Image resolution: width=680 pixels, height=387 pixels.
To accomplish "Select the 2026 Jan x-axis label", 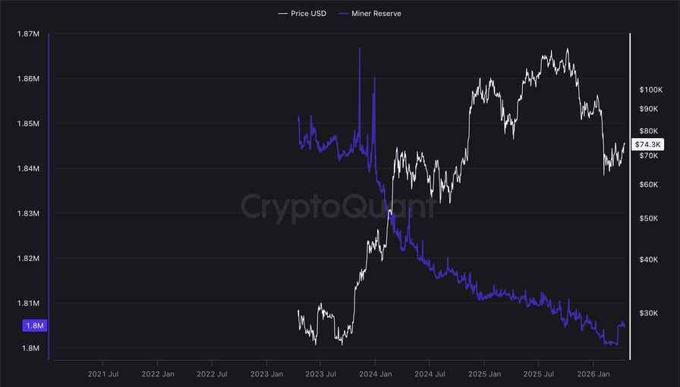I will coord(593,374).
